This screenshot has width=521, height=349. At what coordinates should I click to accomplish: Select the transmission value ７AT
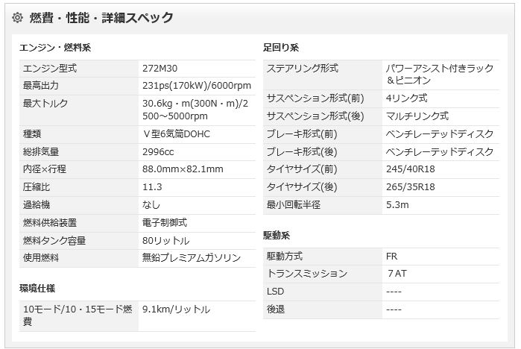click(x=397, y=274)
